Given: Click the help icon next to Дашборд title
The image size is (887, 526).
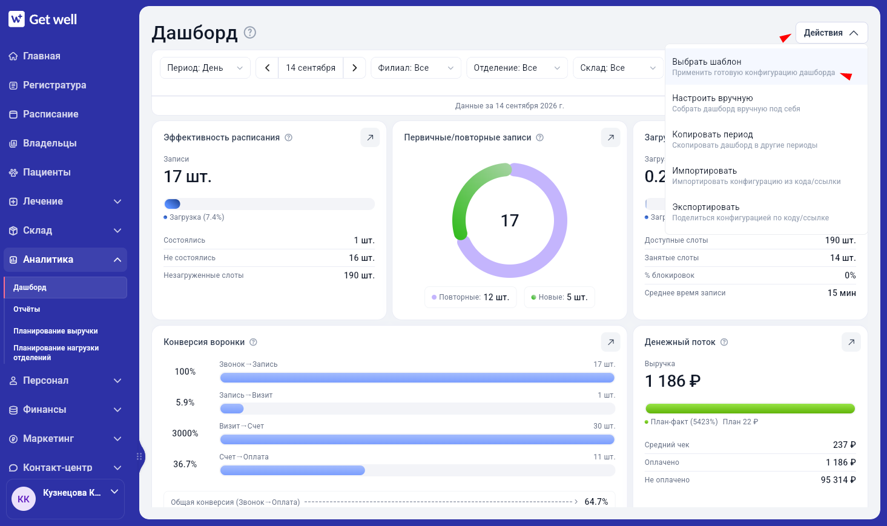Looking at the screenshot, I should click(x=250, y=33).
